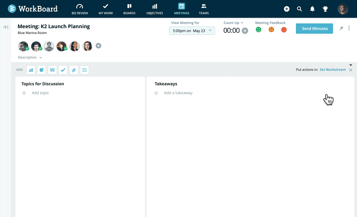
Task: Click the trophy icon
Action: (x=325, y=9)
